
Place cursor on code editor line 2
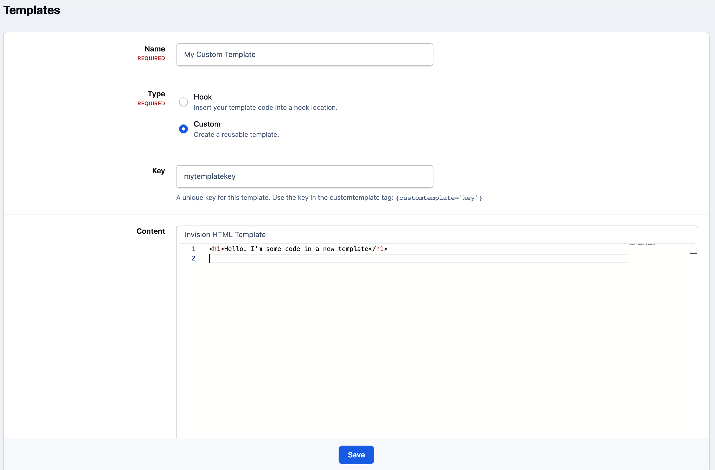click(418, 258)
